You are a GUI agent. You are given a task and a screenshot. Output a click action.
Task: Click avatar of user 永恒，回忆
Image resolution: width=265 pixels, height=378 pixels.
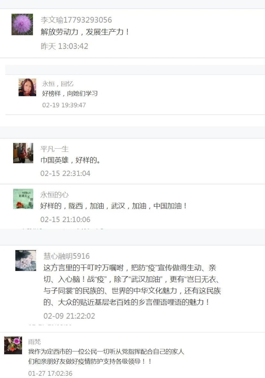(27, 87)
